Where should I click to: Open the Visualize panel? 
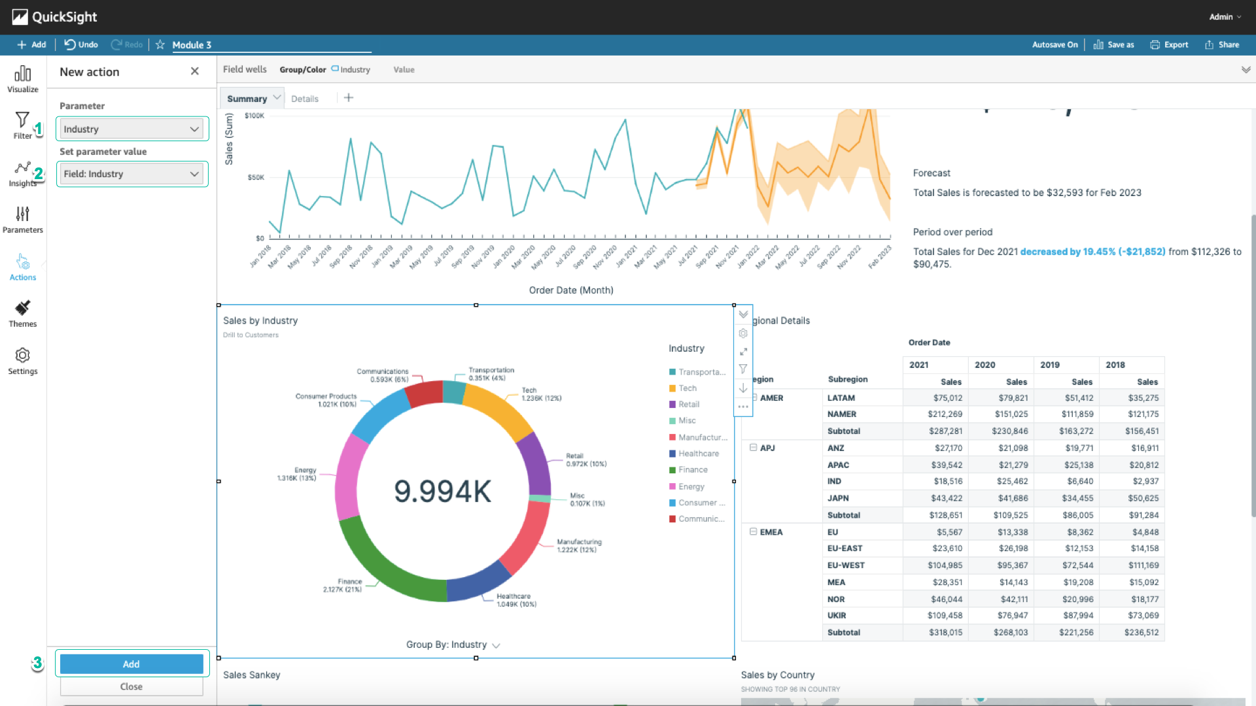point(23,79)
